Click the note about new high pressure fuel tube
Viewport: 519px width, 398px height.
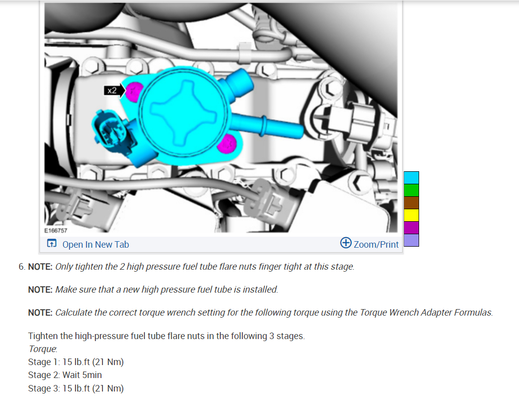pyautogui.click(x=153, y=290)
